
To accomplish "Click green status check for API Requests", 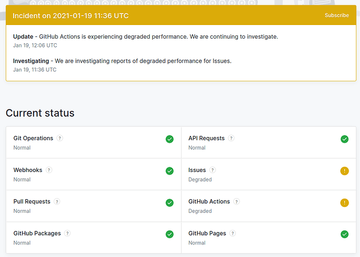I will click(344, 139).
